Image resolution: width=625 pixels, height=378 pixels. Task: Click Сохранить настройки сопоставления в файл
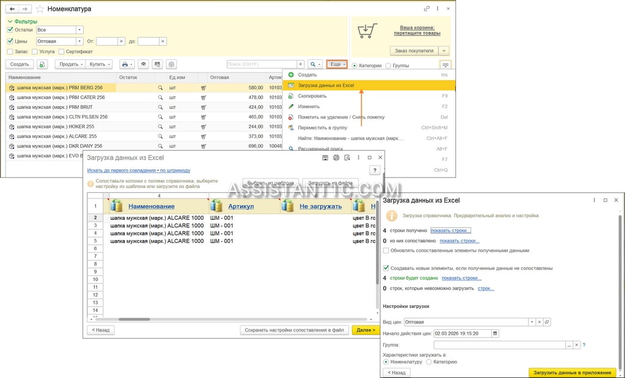point(295,330)
